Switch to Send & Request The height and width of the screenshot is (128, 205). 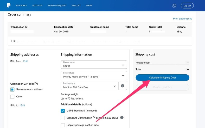pos(57,5)
